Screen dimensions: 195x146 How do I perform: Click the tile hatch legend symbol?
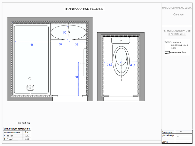pyautogui.click(x=167, y=42)
